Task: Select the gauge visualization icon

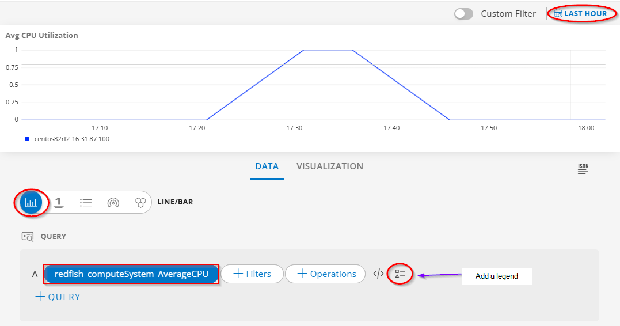Action: coord(113,203)
